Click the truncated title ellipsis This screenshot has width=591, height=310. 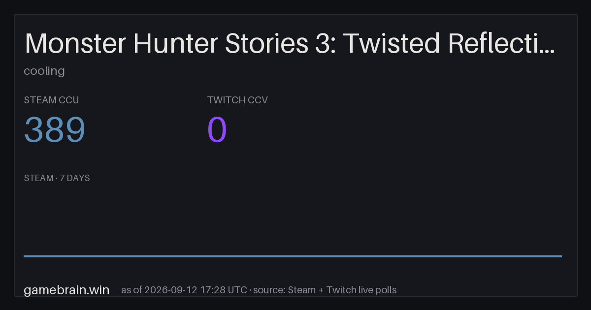tap(548, 51)
